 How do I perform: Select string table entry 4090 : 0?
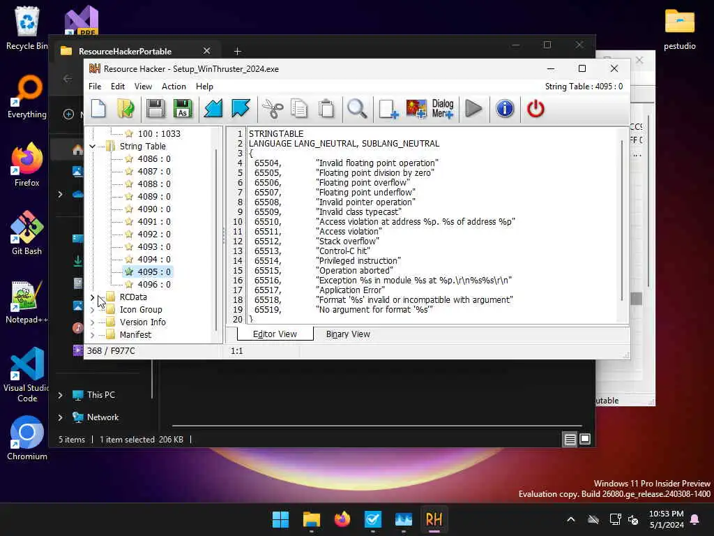pos(154,209)
